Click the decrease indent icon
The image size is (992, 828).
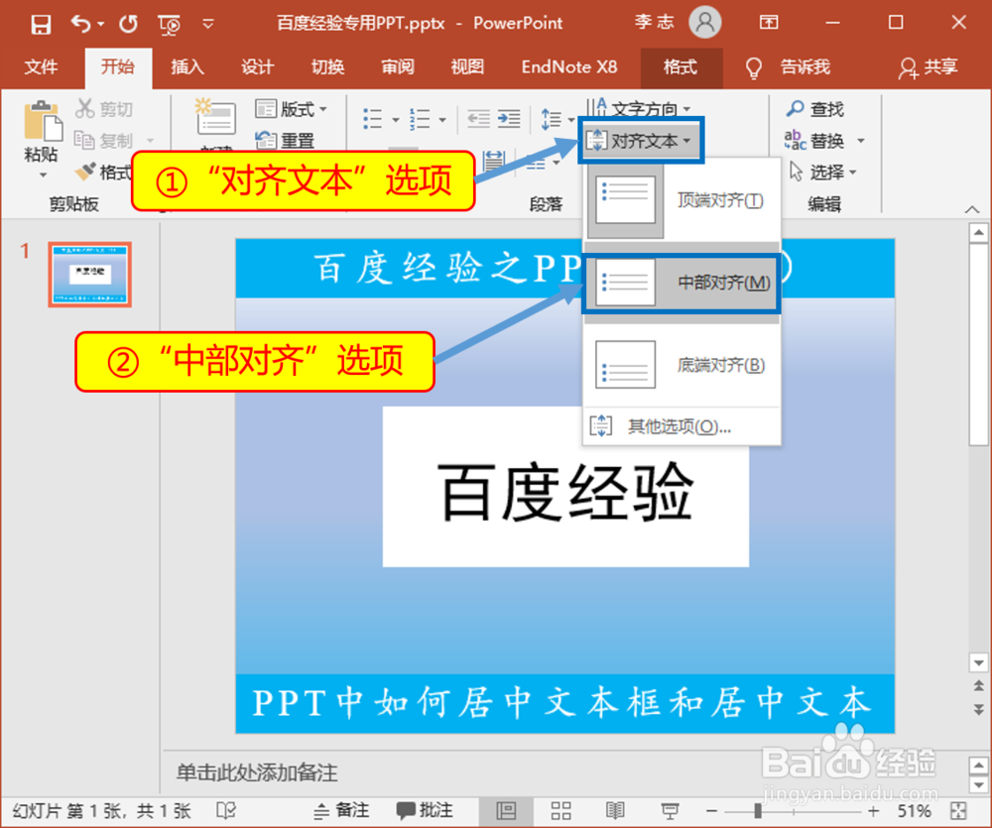pos(479,118)
